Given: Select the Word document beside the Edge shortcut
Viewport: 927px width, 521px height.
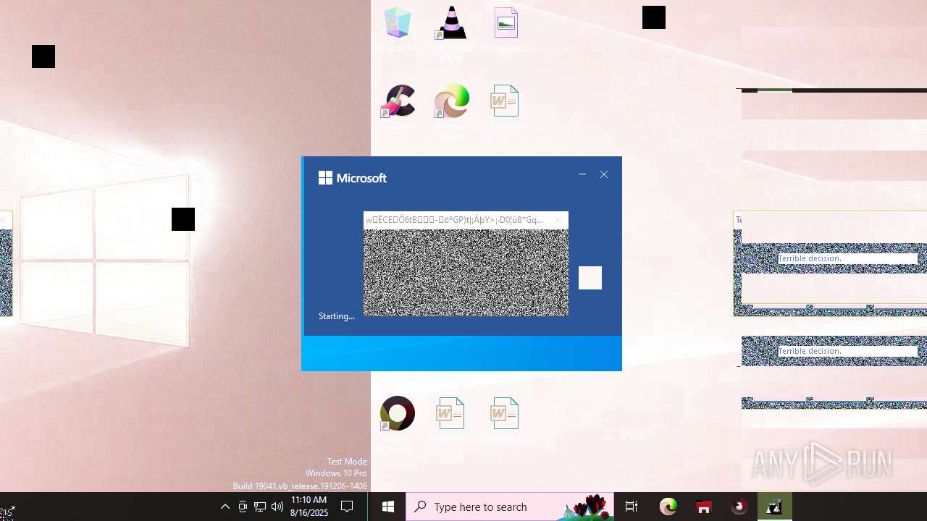Looking at the screenshot, I should (505, 107).
